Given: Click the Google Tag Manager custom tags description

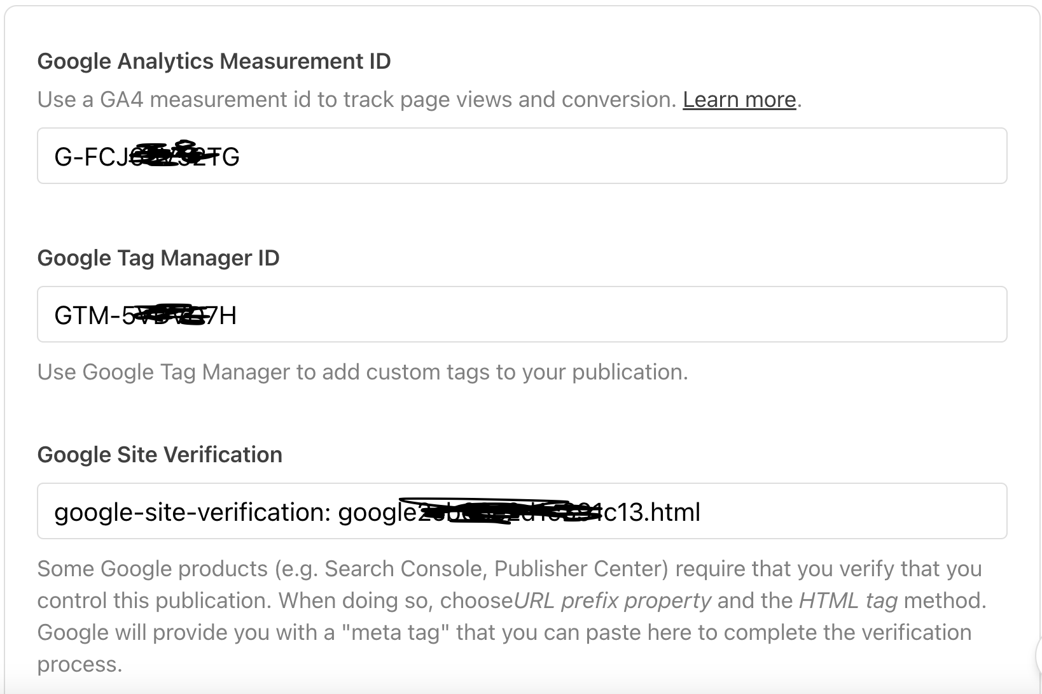Looking at the screenshot, I should point(363,372).
